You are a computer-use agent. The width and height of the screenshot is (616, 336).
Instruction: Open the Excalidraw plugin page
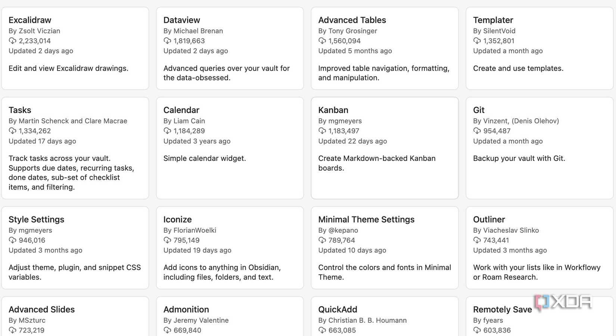pos(30,20)
